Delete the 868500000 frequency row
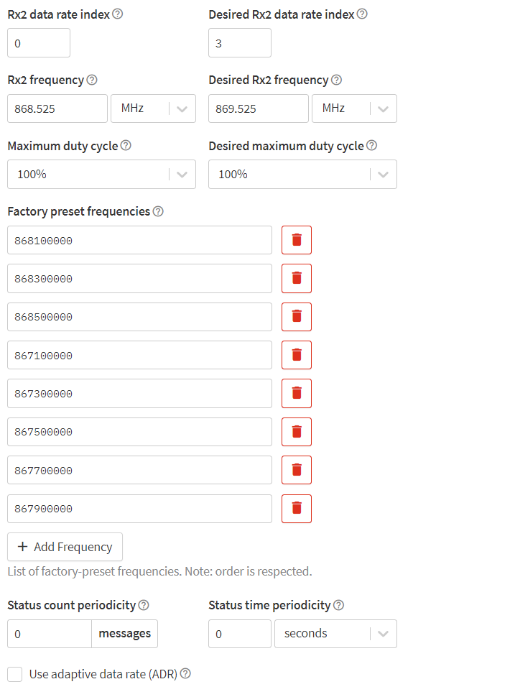 tap(297, 316)
